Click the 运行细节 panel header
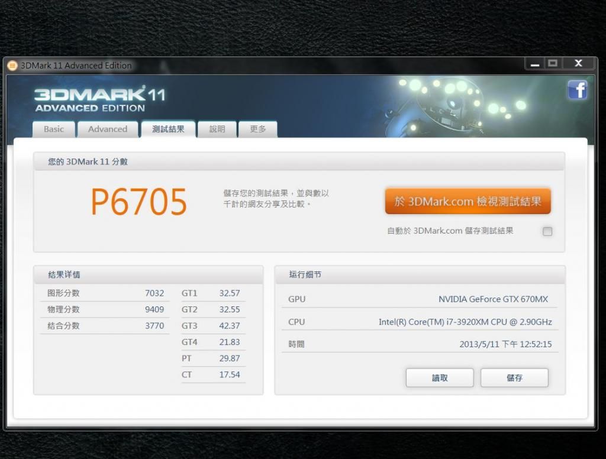 click(x=420, y=274)
